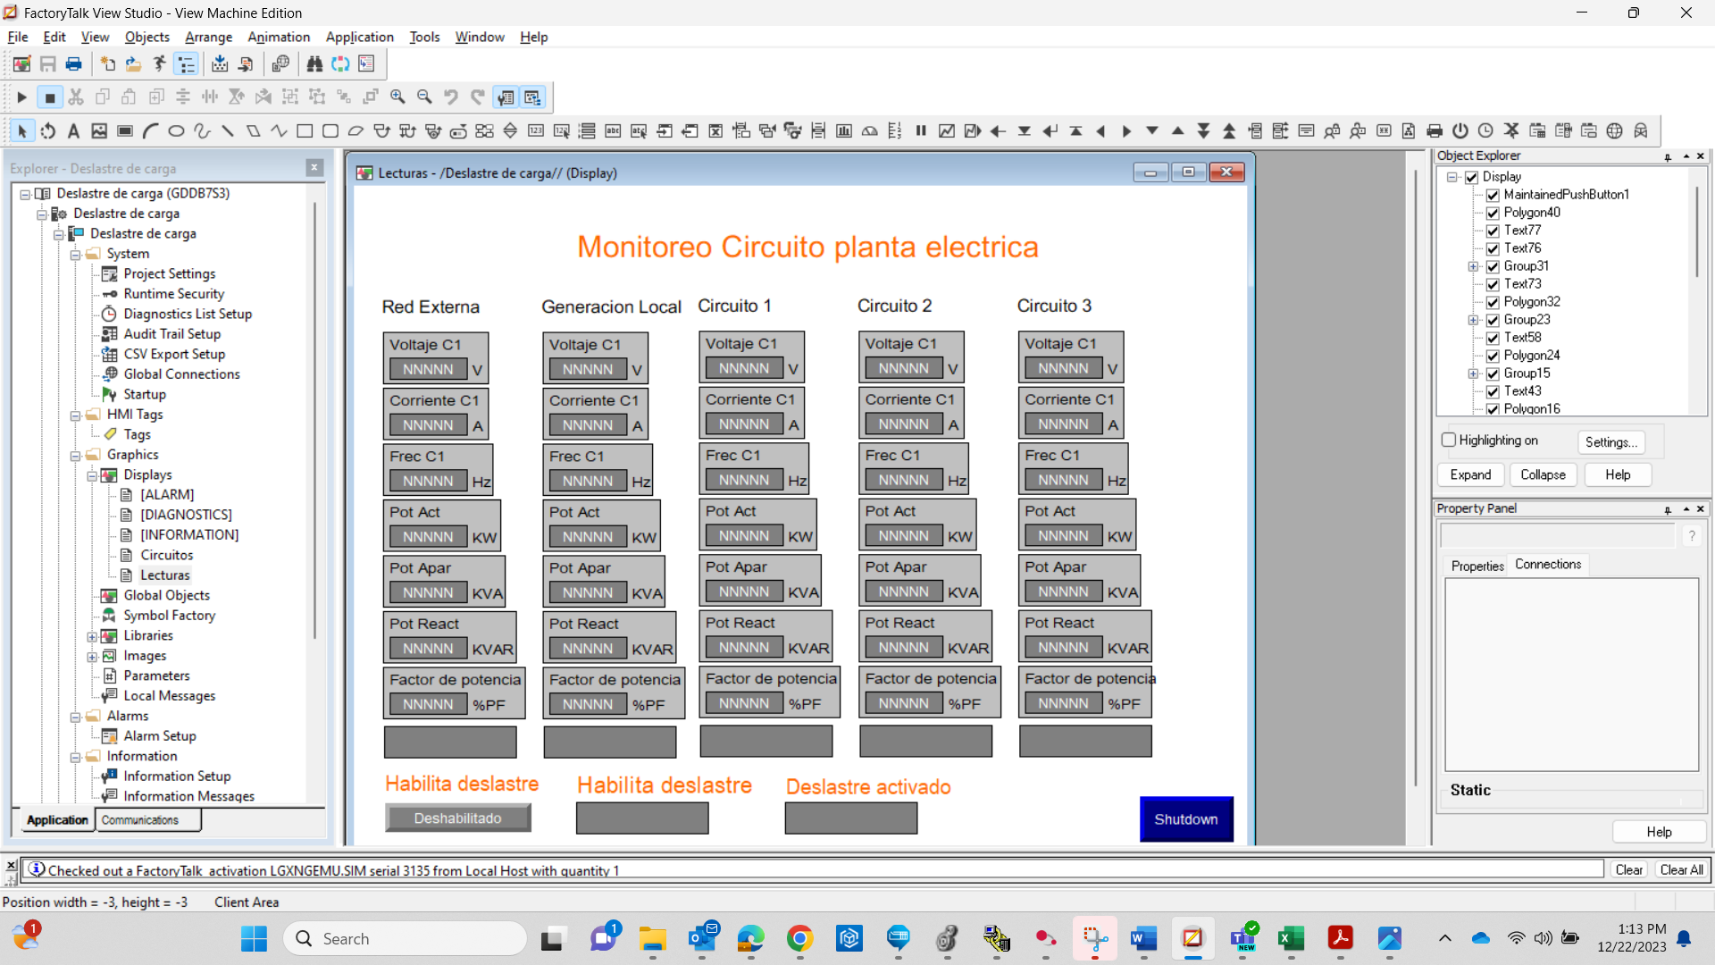Select the Rectangle drawing tool
1715x965 pixels.
[305, 131]
